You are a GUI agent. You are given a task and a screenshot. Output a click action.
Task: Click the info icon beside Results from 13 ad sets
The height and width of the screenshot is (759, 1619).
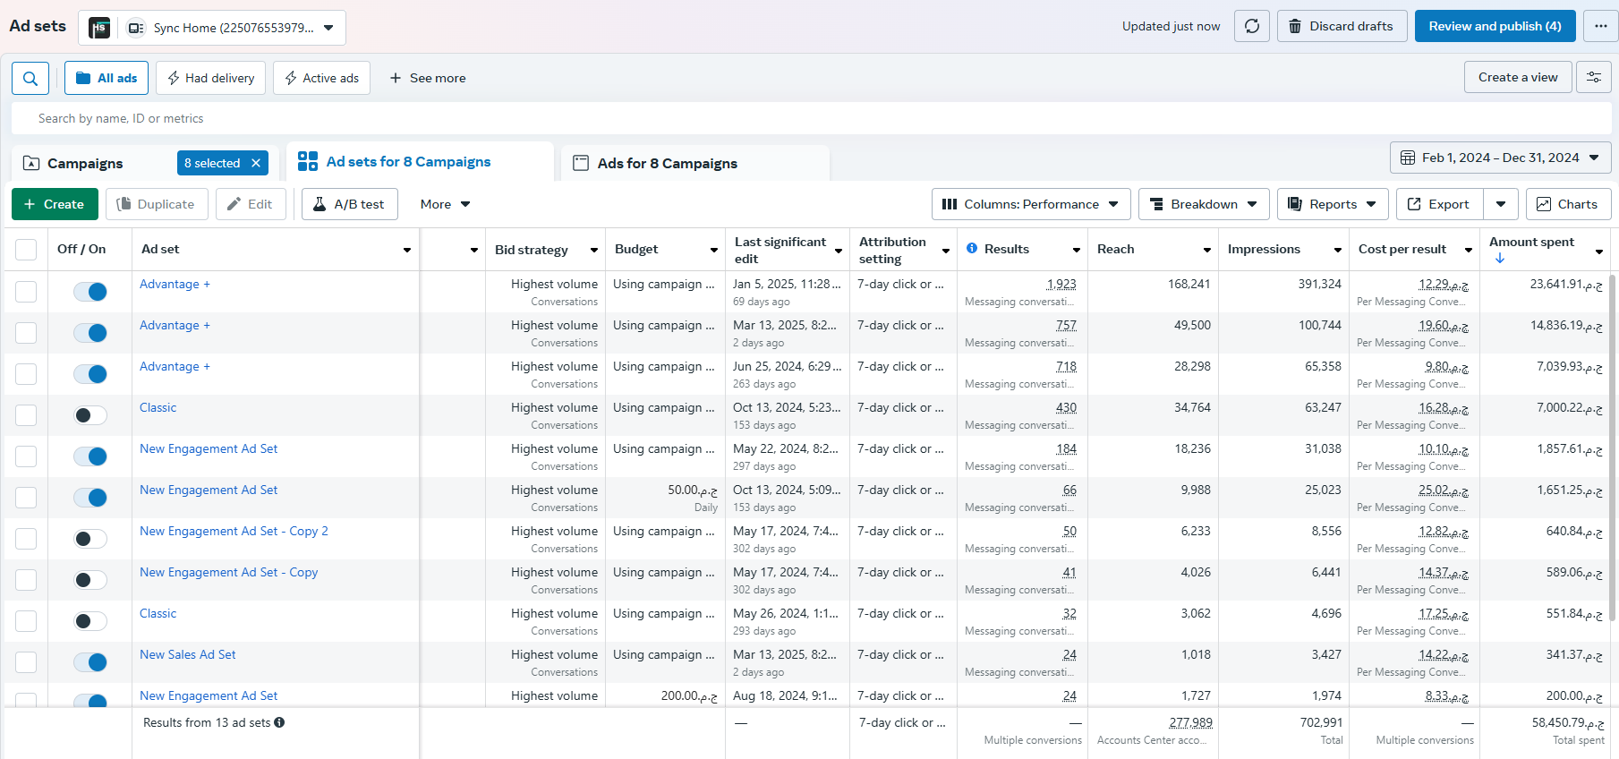pos(279,722)
